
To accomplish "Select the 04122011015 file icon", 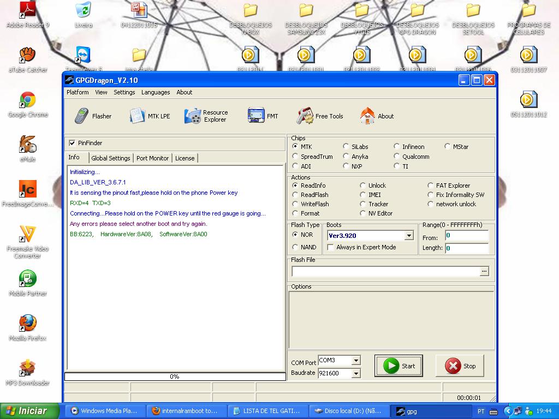I will click(139, 15).
